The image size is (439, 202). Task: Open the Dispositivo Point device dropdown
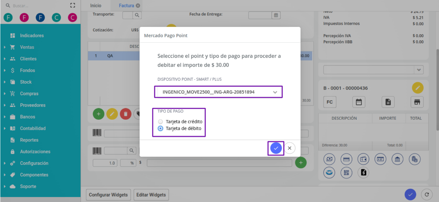[x=219, y=92]
